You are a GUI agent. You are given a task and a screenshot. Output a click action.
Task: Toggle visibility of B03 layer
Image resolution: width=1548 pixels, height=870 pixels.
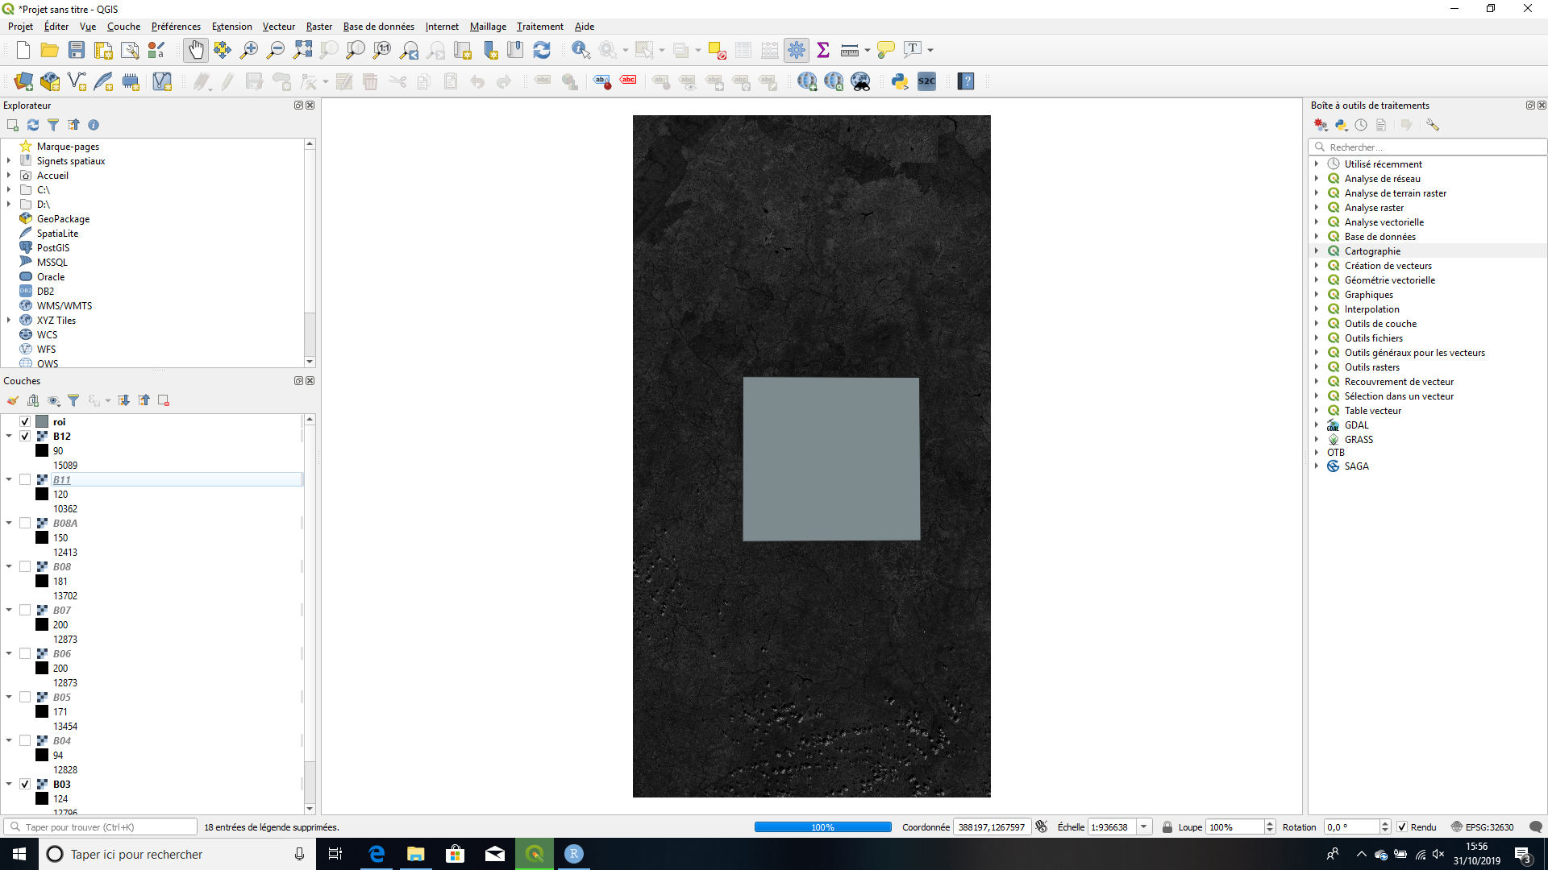(x=25, y=785)
